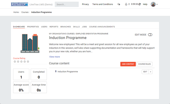Expand the Edit button dropdown arrow
Viewport: 170px width, 104px height.
151,72
